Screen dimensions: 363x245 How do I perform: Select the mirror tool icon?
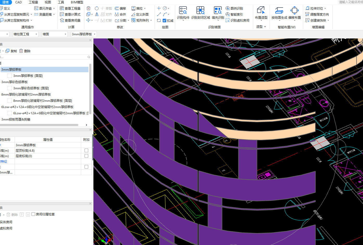pos(97,14)
